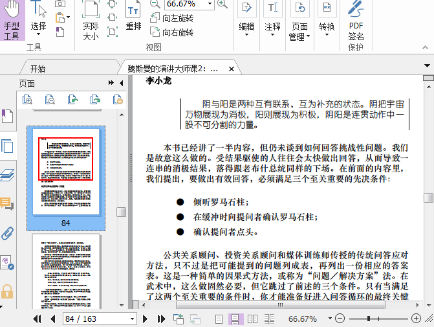
Task: Collapse the ribbon with the up chevron
Action: tap(425, 47)
